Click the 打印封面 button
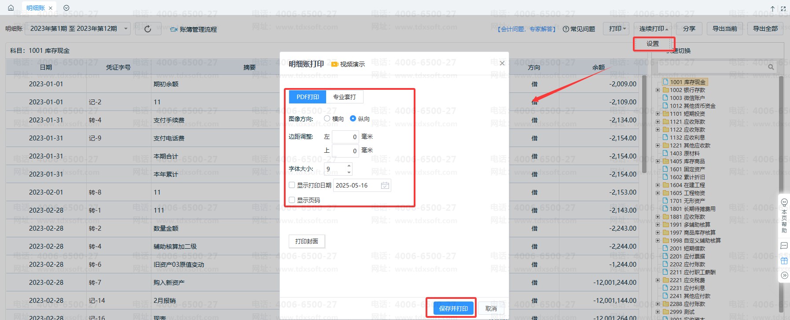Viewport: 790px width, 320px height. [x=307, y=241]
